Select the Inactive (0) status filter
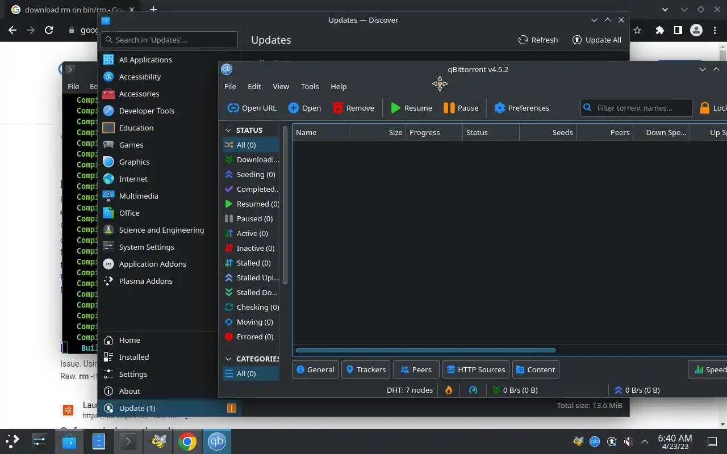This screenshot has width=727, height=454. pyautogui.click(x=250, y=248)
